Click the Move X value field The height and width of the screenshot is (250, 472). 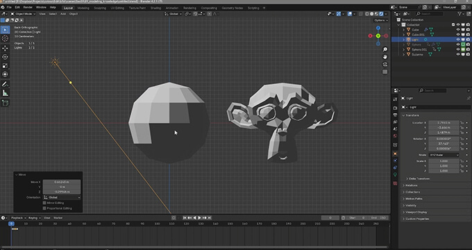point(62,182)
